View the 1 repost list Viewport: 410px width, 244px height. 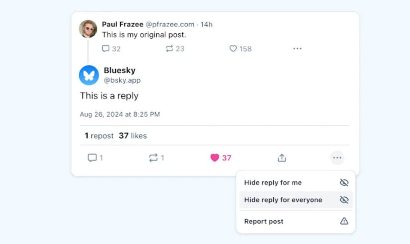99,135
